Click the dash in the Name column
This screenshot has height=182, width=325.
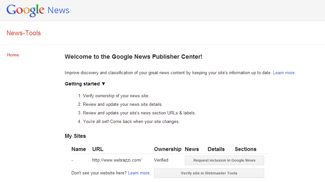pos(72,160)
